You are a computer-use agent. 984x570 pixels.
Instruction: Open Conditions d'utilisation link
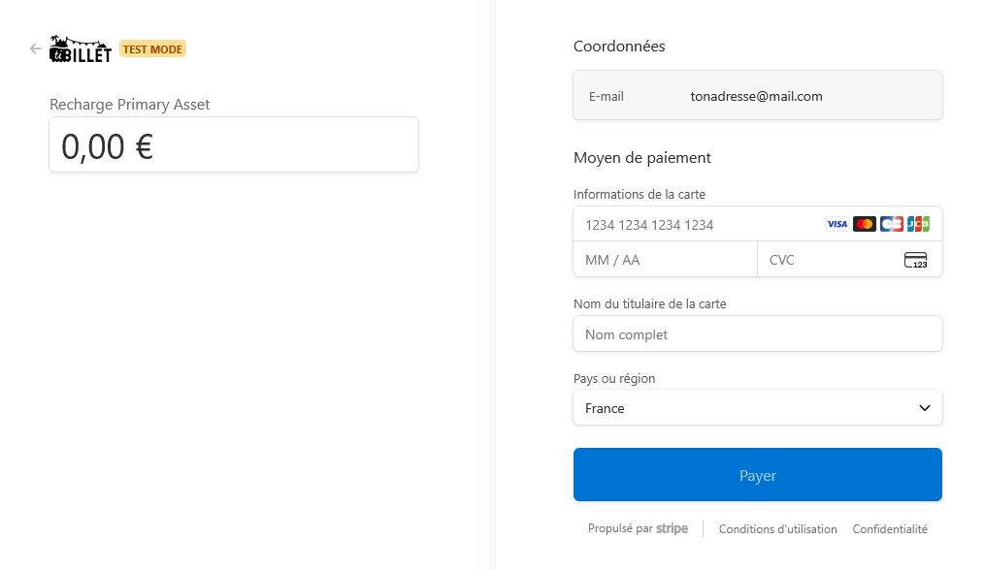pos(777,529)
